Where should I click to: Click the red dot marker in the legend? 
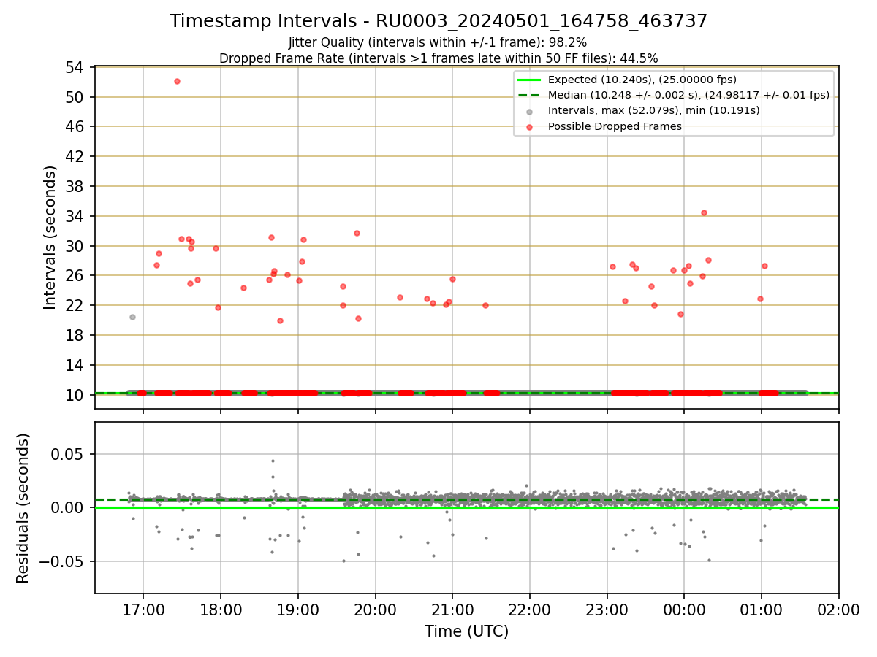click(530, 126)
